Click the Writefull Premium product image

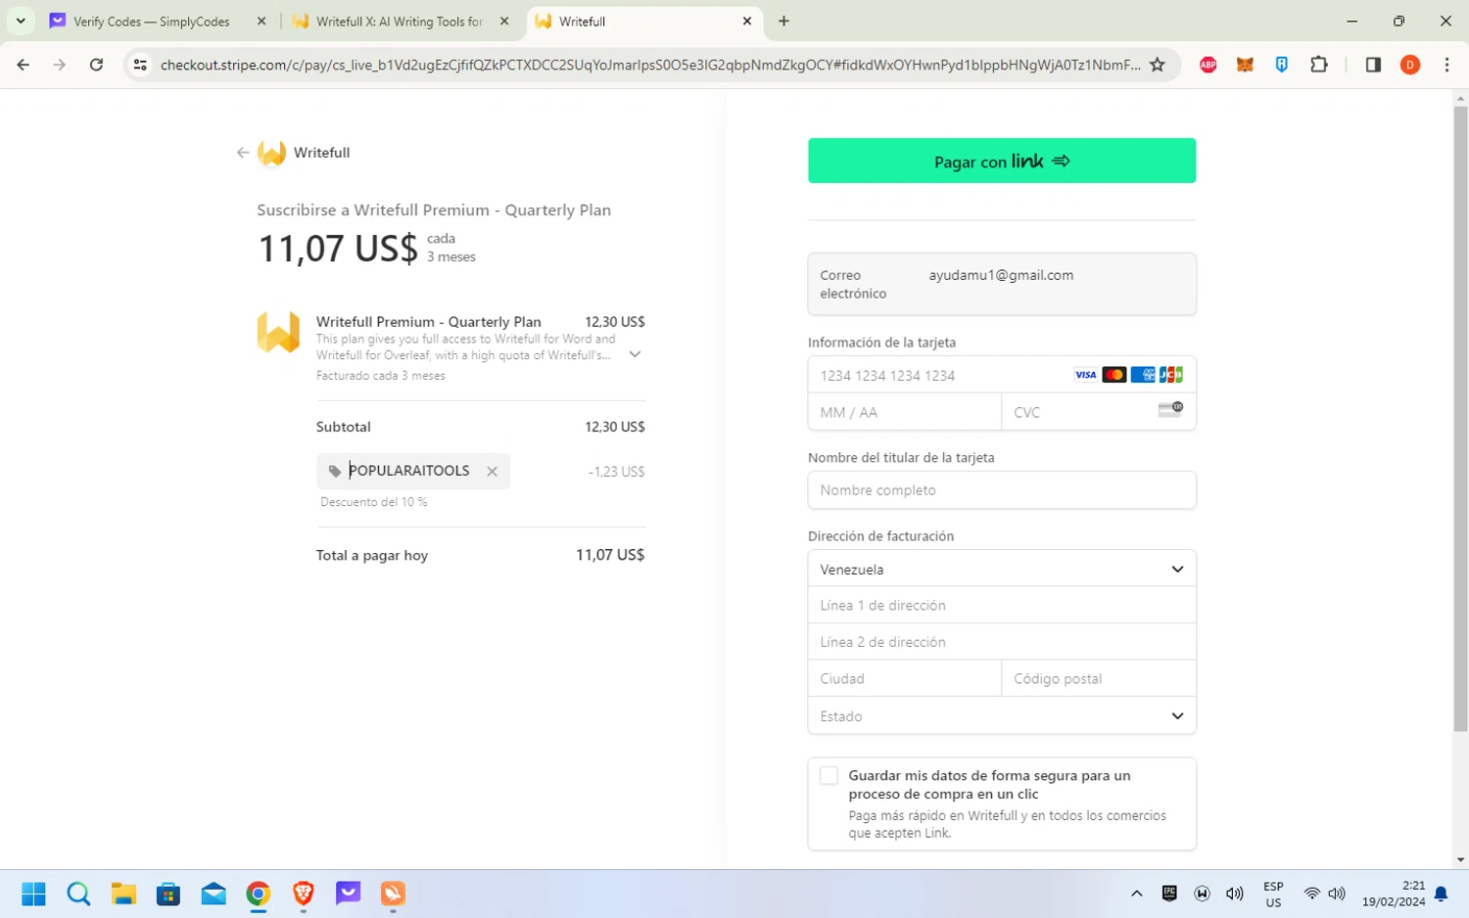point(278,333)
